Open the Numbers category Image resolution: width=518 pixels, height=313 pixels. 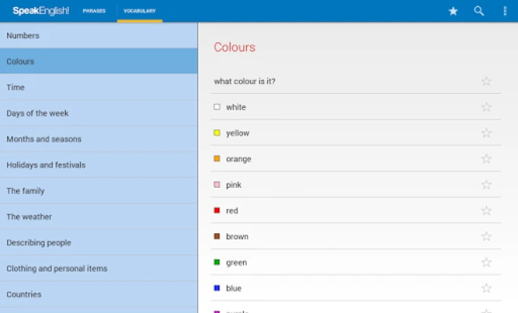point(98,35)
